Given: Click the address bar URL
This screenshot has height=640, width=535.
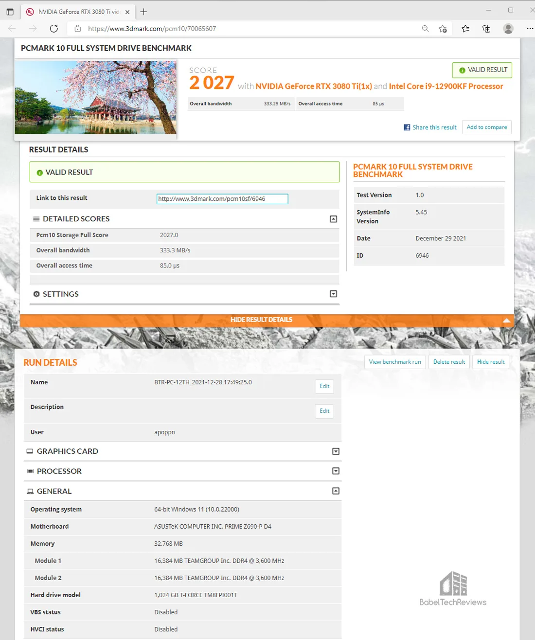Looking at the screenshot, I should point(152,29).
